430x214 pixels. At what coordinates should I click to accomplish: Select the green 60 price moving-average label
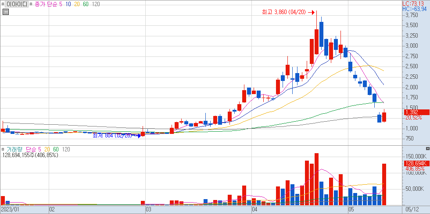click(86, 4)
